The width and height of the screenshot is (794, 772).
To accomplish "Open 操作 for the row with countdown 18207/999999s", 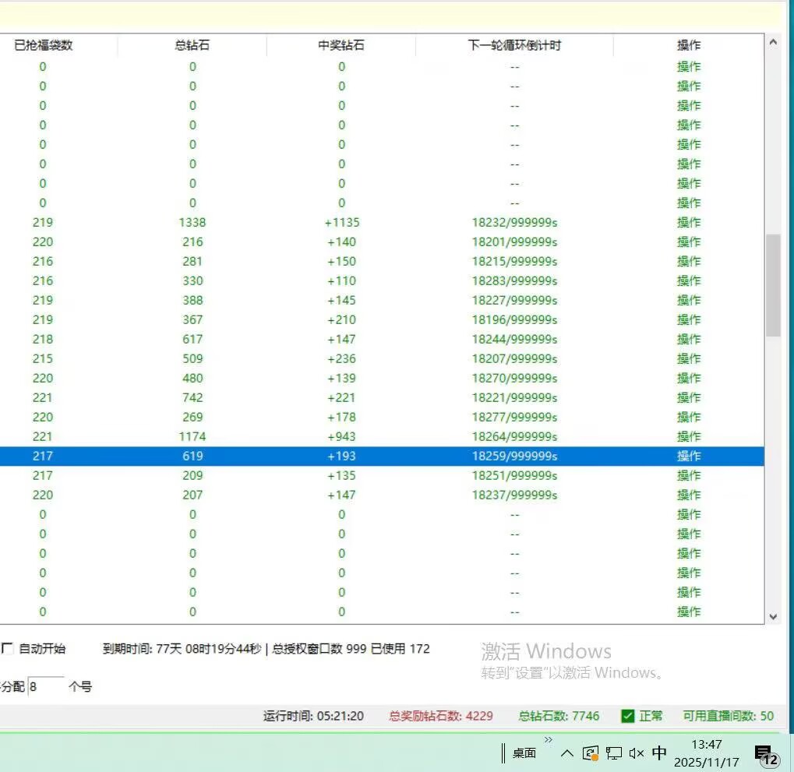I will point(689,359).
